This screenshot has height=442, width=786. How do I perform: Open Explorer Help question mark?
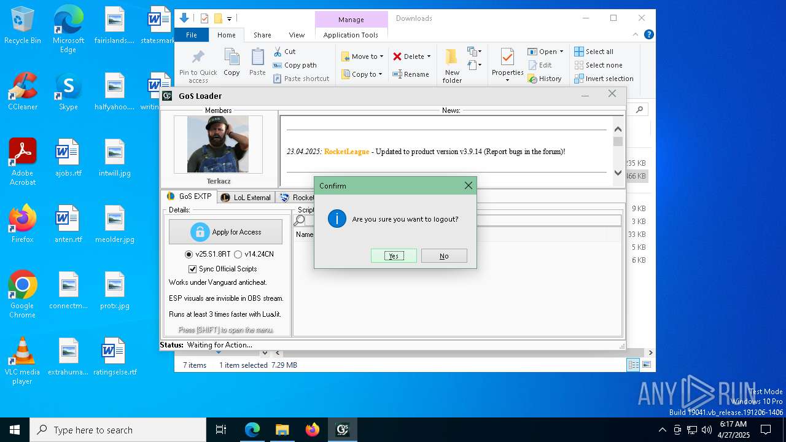pos(648,35)
